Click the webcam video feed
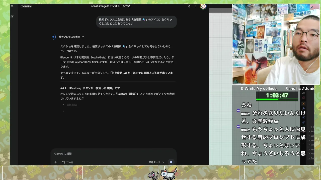This screenshot has height=180, width=321. tap(276, 44)
